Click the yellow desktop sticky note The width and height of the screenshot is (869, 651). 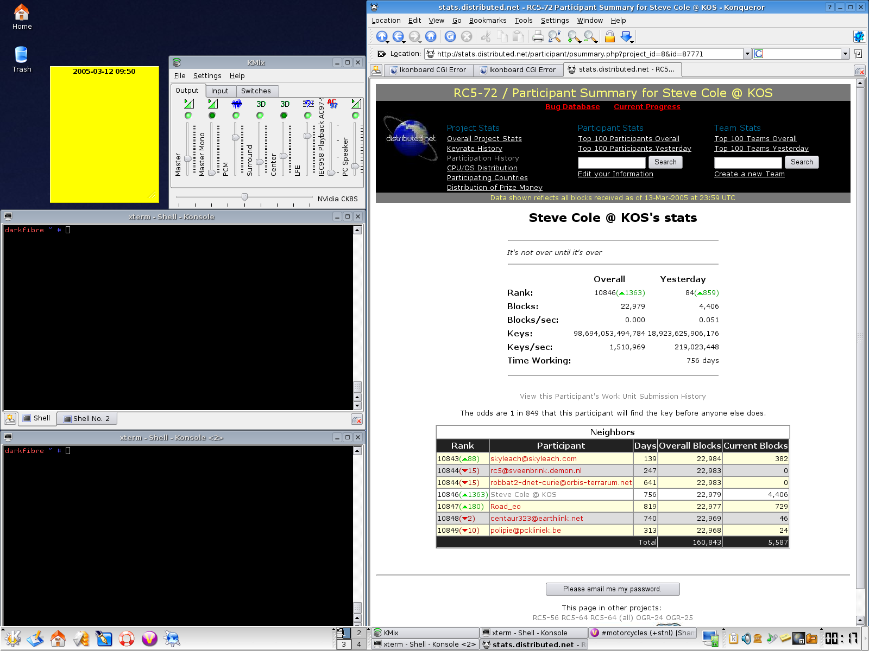tap(104, 135)
